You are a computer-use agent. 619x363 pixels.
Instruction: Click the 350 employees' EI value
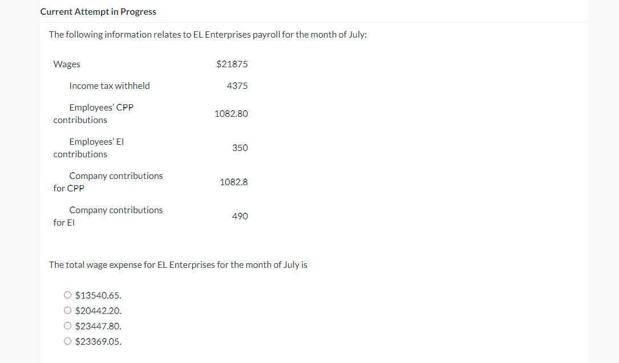tap(240, 148)
